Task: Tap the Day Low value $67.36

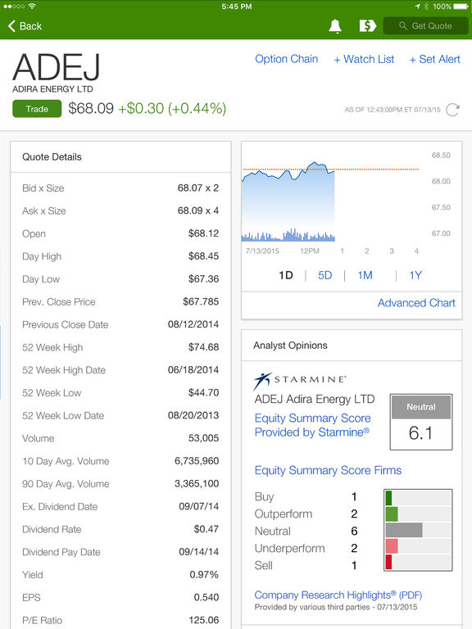Action: click(x=203, y=278)
